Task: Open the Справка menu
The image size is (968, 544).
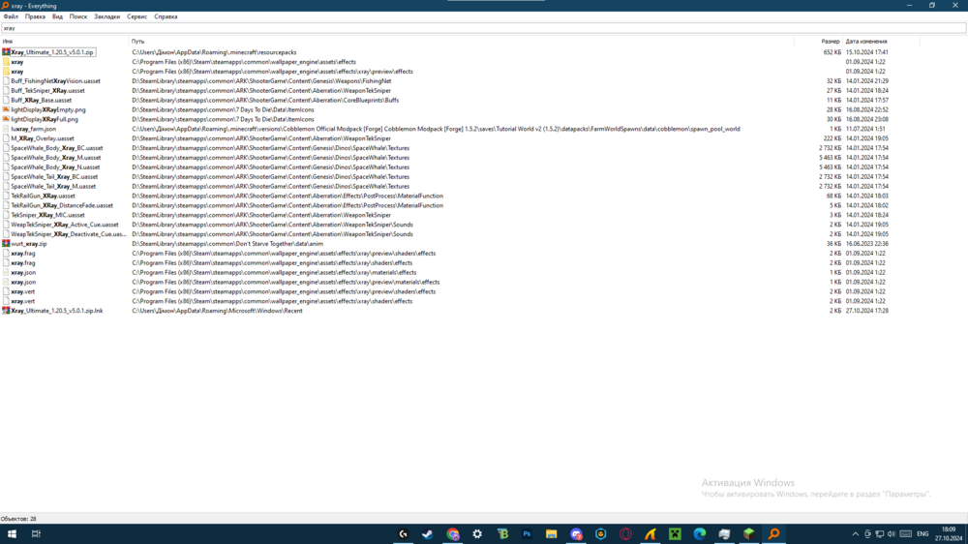Action: tap(166, 16)
